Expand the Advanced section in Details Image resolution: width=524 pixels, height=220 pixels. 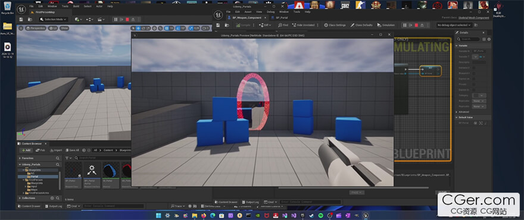[457, 112]
